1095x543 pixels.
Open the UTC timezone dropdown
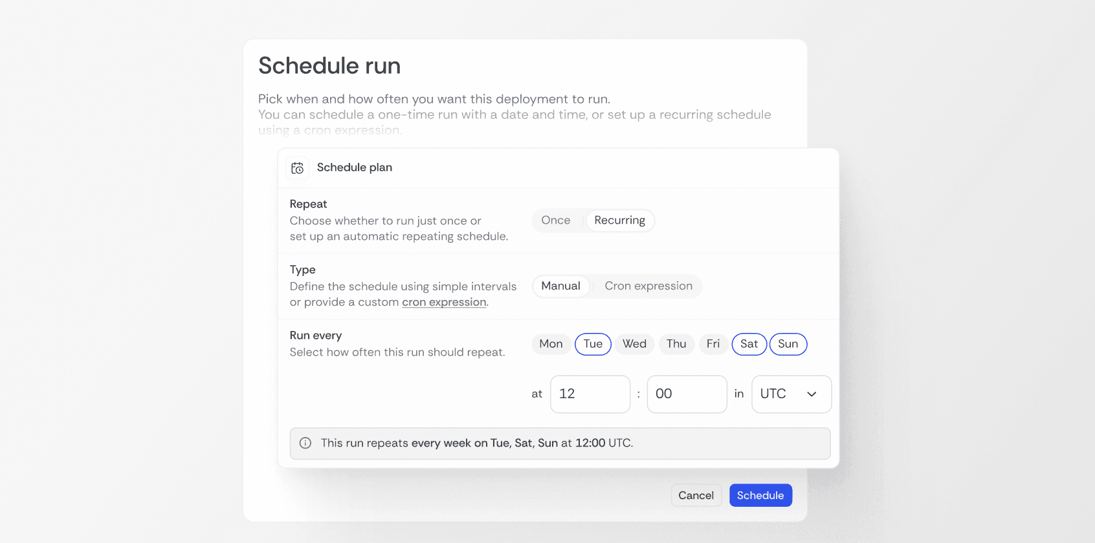tap(783, 394)
